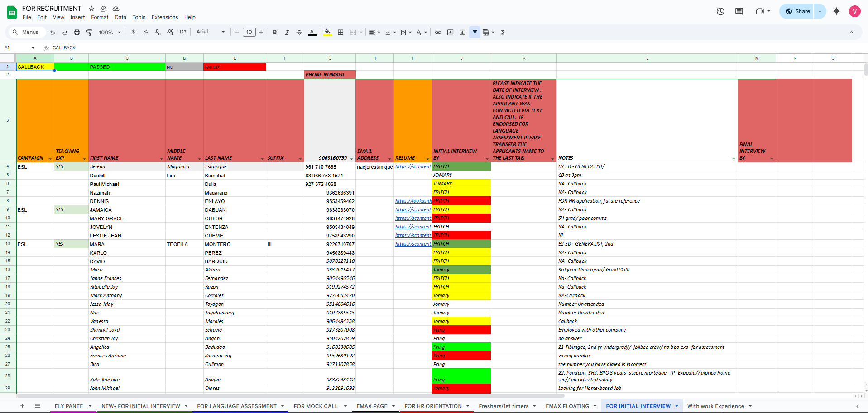
Task: Expand Share options arrow
Action: [x=820, y=11]
